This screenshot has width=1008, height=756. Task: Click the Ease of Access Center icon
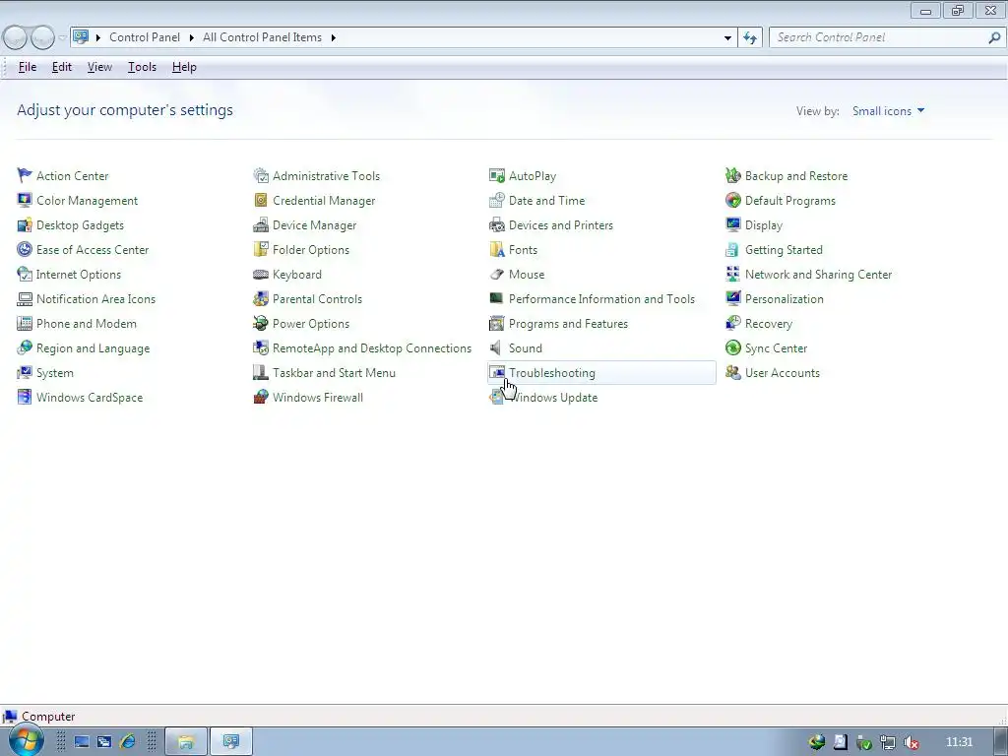tap(25, 249)
